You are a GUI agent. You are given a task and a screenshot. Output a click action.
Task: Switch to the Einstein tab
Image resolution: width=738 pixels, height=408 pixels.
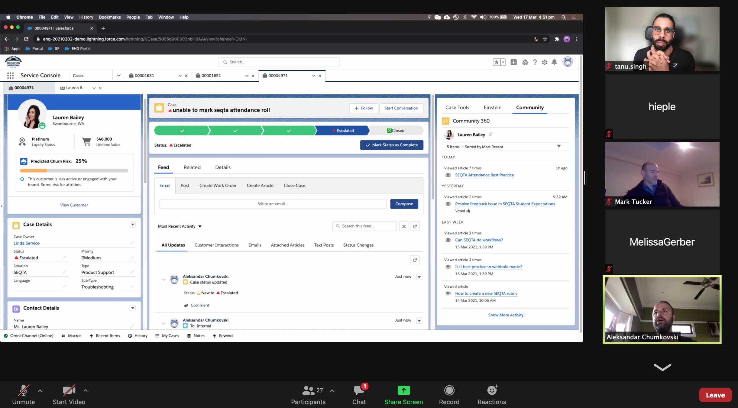pos(492,108)
